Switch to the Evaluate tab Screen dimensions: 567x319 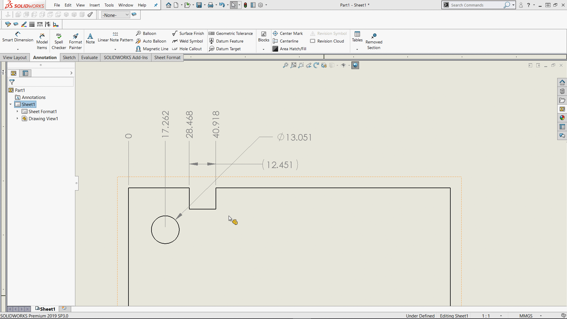click(x=89, y=57)
